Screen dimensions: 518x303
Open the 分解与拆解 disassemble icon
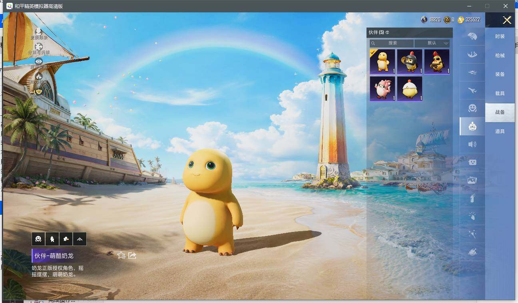(x=39, y=47)
